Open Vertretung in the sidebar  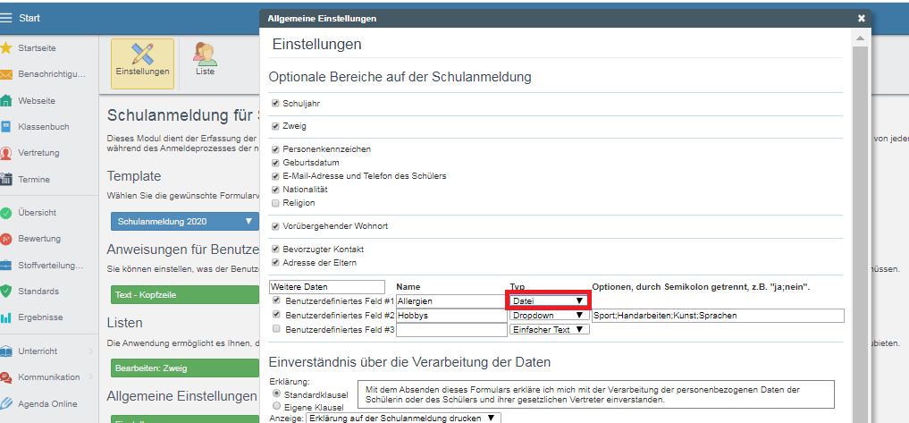pyautogui.click(x=38, y=153)
